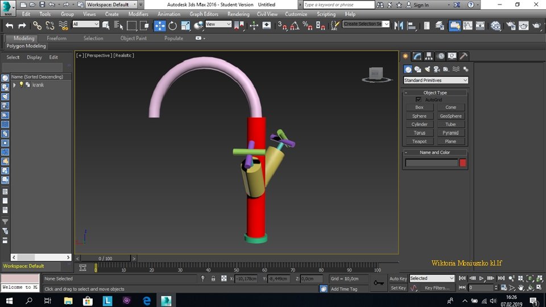Collapse the Object Type rollout
The width and height of the screenshot is (546, 307).
point(435,93)
